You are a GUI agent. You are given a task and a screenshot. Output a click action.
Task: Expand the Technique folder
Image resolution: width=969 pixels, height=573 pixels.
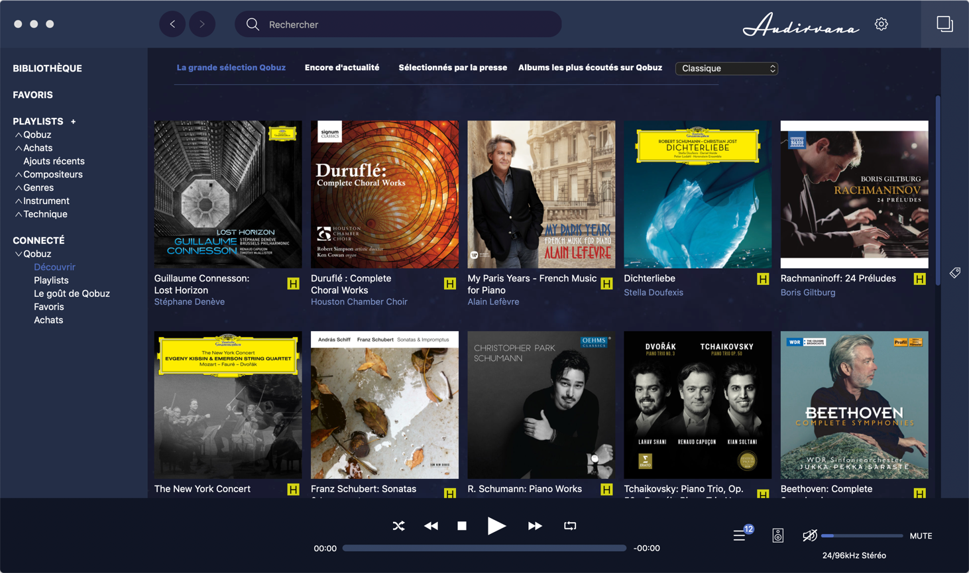point(19,214)
